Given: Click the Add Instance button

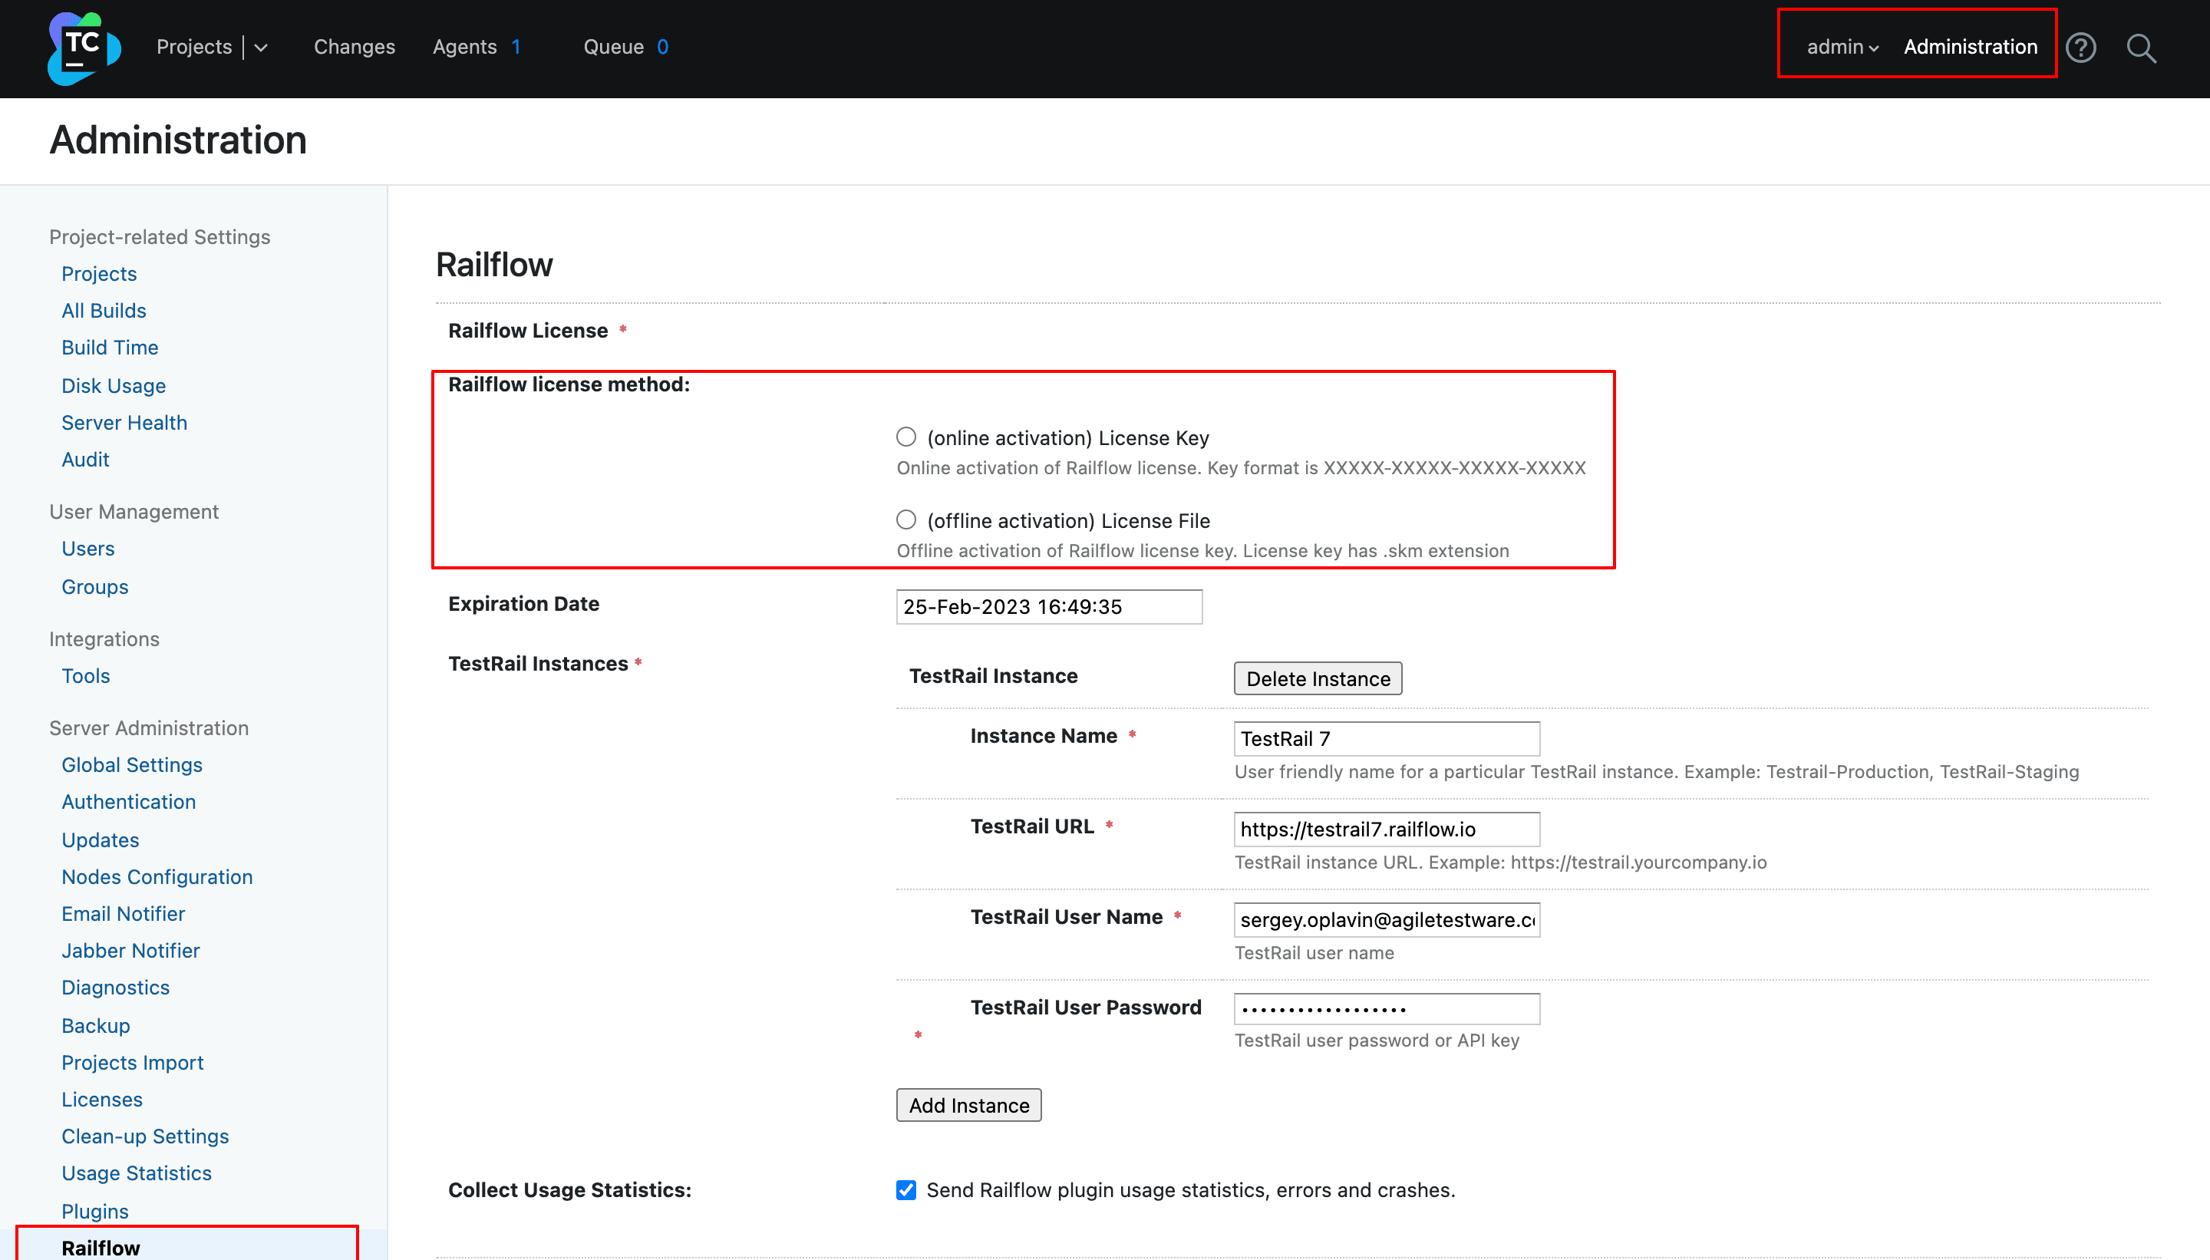Looking at the screenshot, I should [969, 1105].
